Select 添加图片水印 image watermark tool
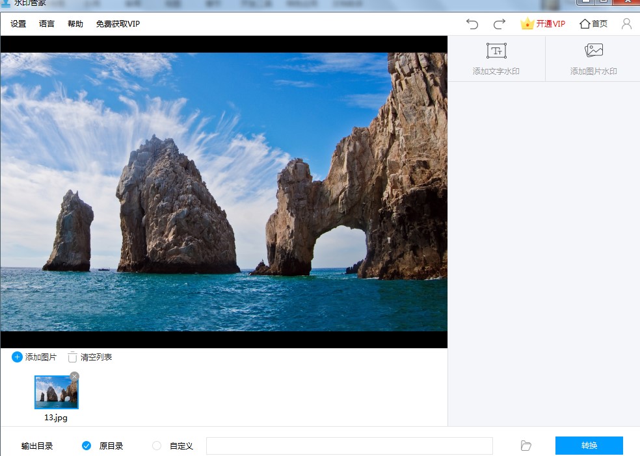 point(593,59)
